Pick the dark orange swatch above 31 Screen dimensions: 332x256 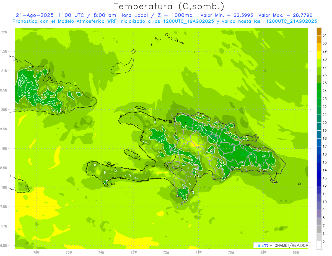point(319,31)
